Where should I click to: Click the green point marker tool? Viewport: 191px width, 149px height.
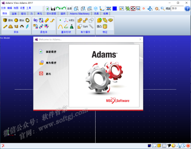click(60, 20)
